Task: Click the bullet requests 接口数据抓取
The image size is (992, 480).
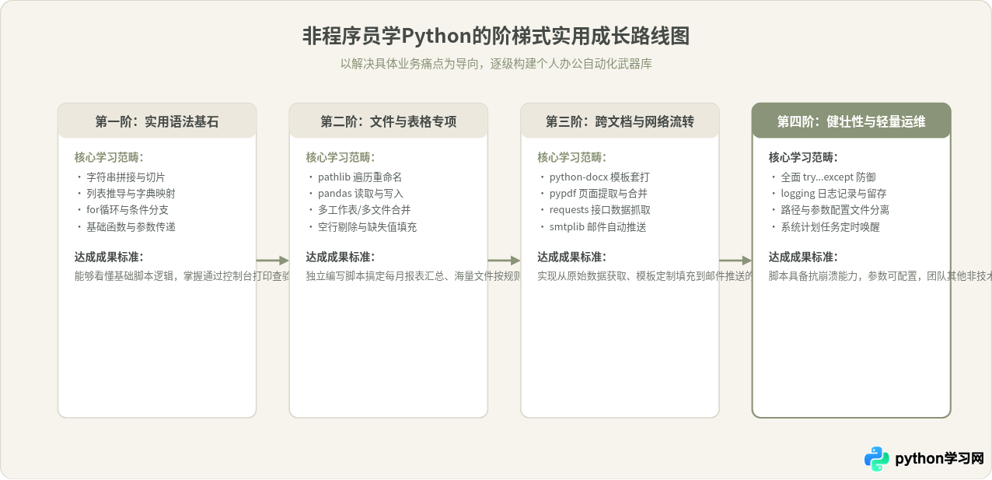Action: pos(600,210)
